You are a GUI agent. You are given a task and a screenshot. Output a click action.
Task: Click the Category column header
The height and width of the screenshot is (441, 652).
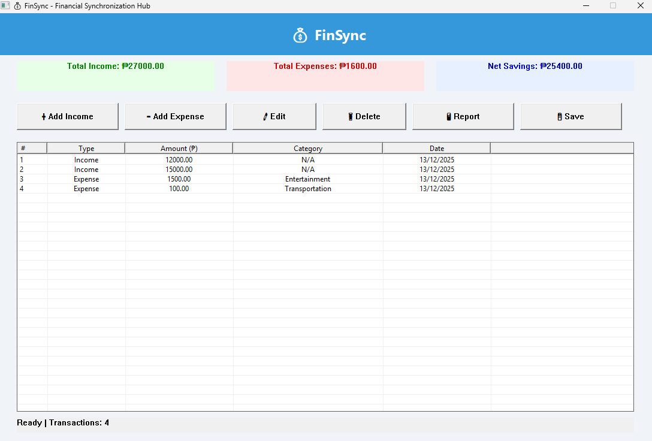point(307,149)
